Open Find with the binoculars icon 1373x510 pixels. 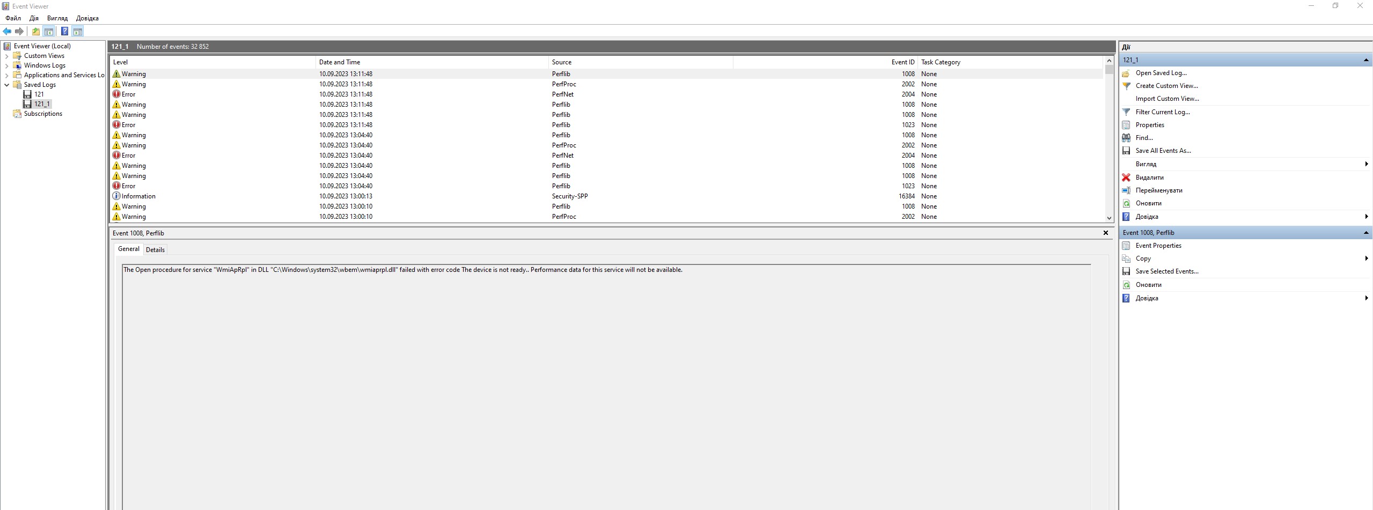(x=1143, y=138)
